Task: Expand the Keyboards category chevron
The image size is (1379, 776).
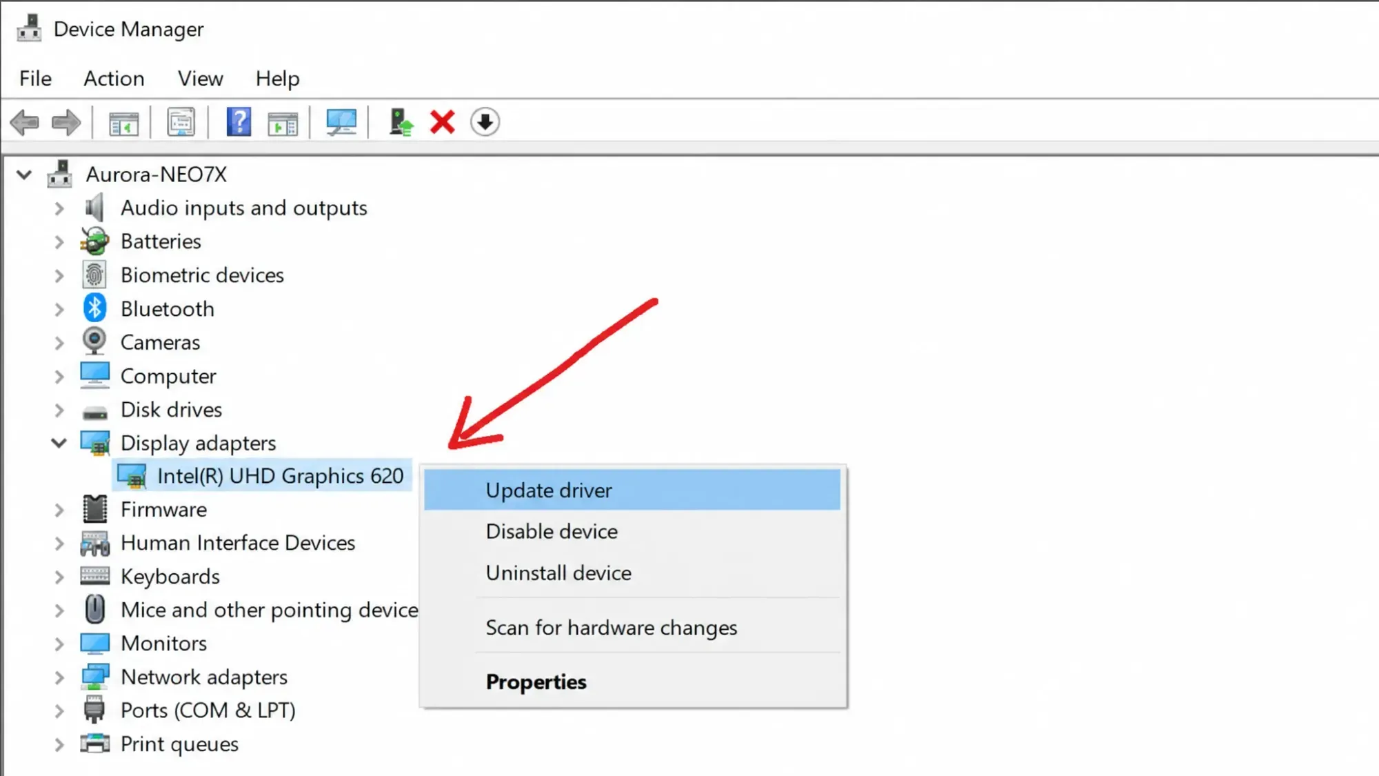Action: [59, 577]
